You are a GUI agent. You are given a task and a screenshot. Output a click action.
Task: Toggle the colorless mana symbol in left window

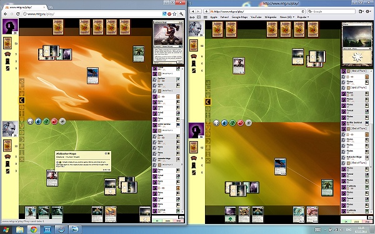pos(62,122)
